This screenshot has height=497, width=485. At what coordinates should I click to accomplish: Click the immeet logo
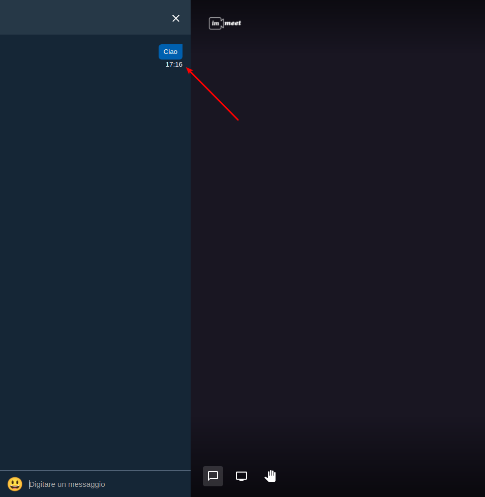(225, 23)
